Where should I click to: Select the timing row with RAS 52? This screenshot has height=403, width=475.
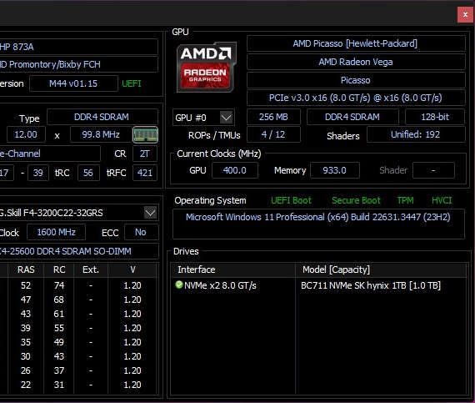point(79,285)
